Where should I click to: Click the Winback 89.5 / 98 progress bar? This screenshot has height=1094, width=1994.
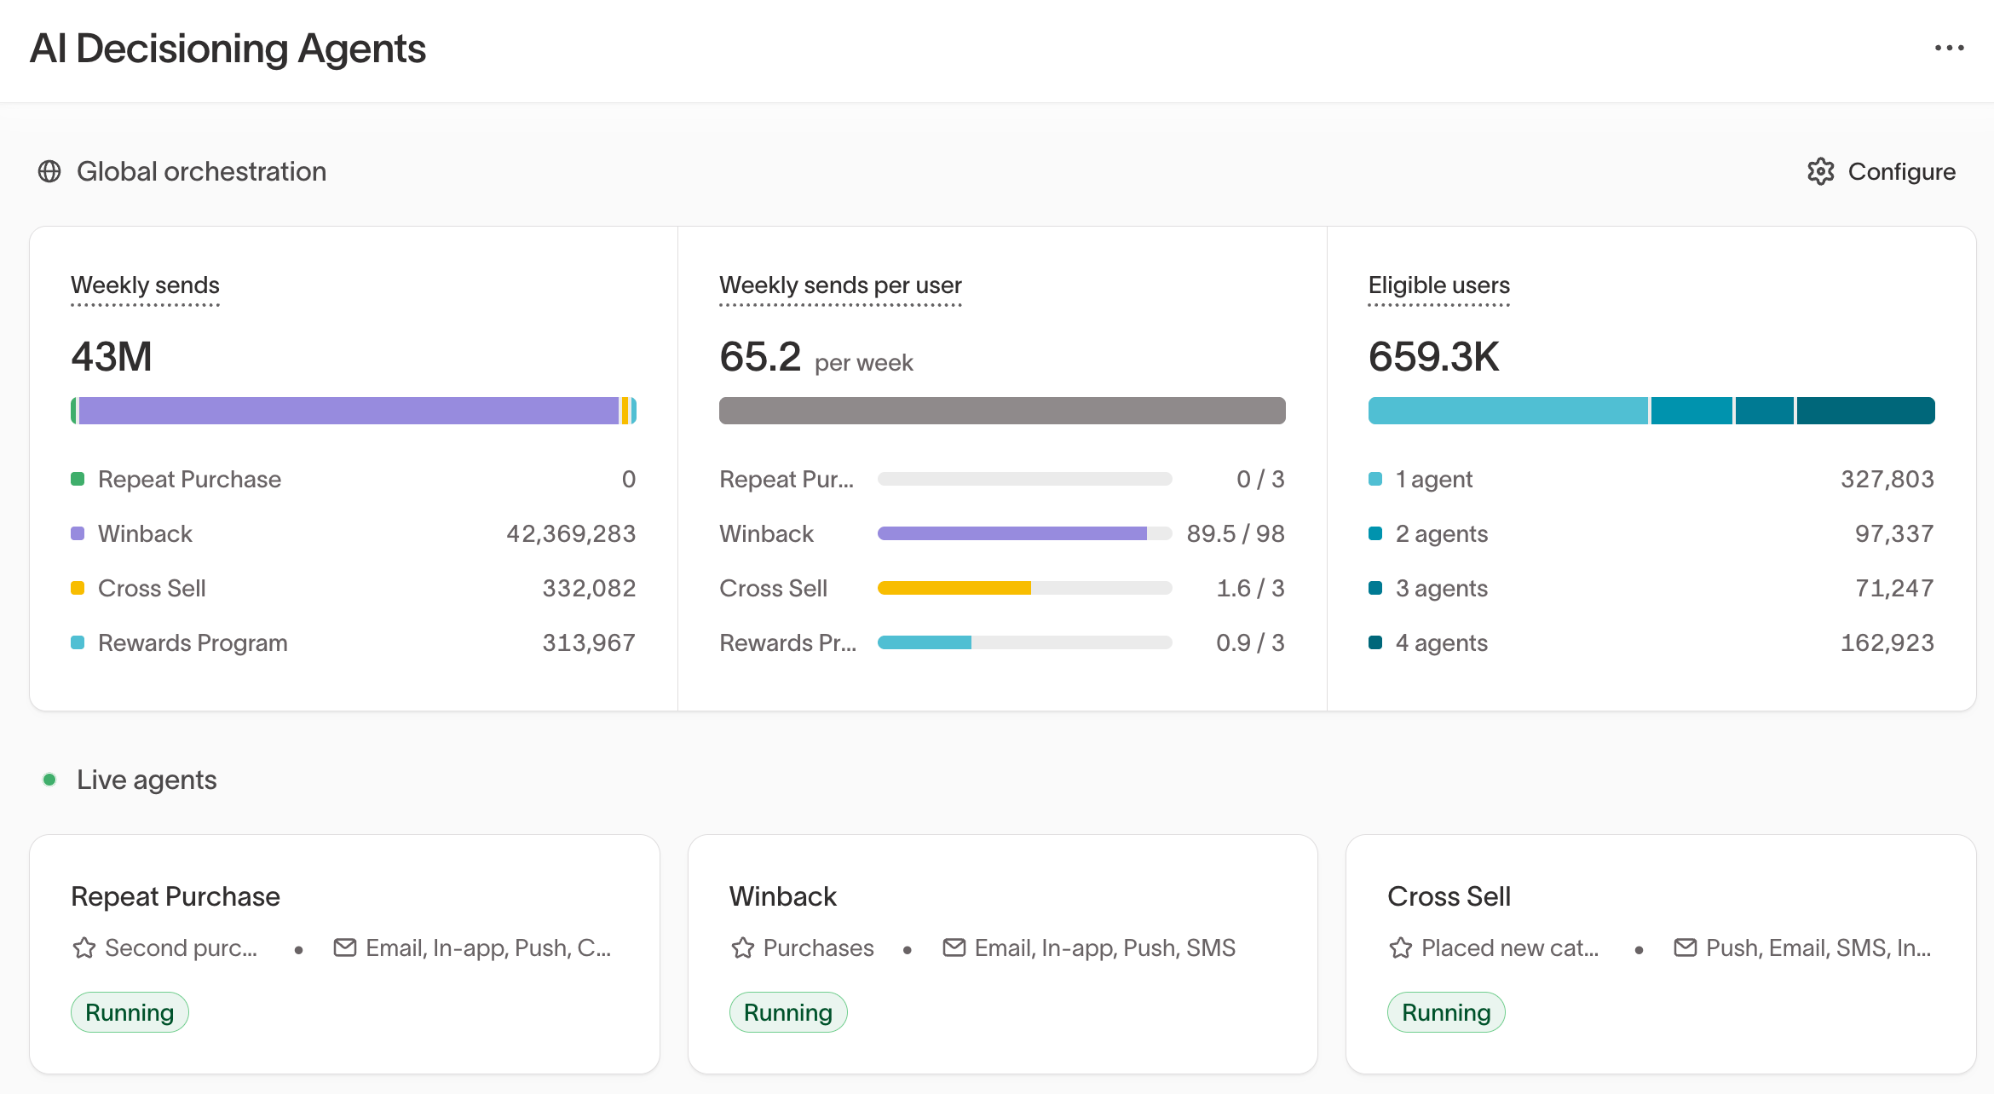point(1024,533)
